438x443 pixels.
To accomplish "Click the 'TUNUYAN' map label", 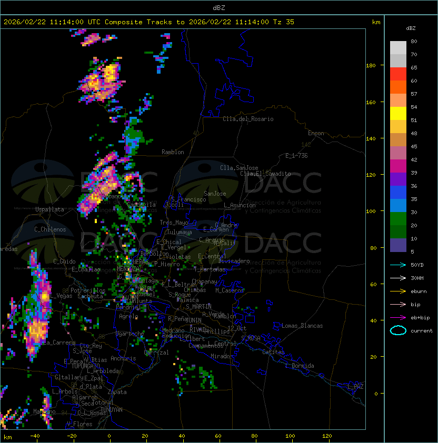I will point(112,410).
